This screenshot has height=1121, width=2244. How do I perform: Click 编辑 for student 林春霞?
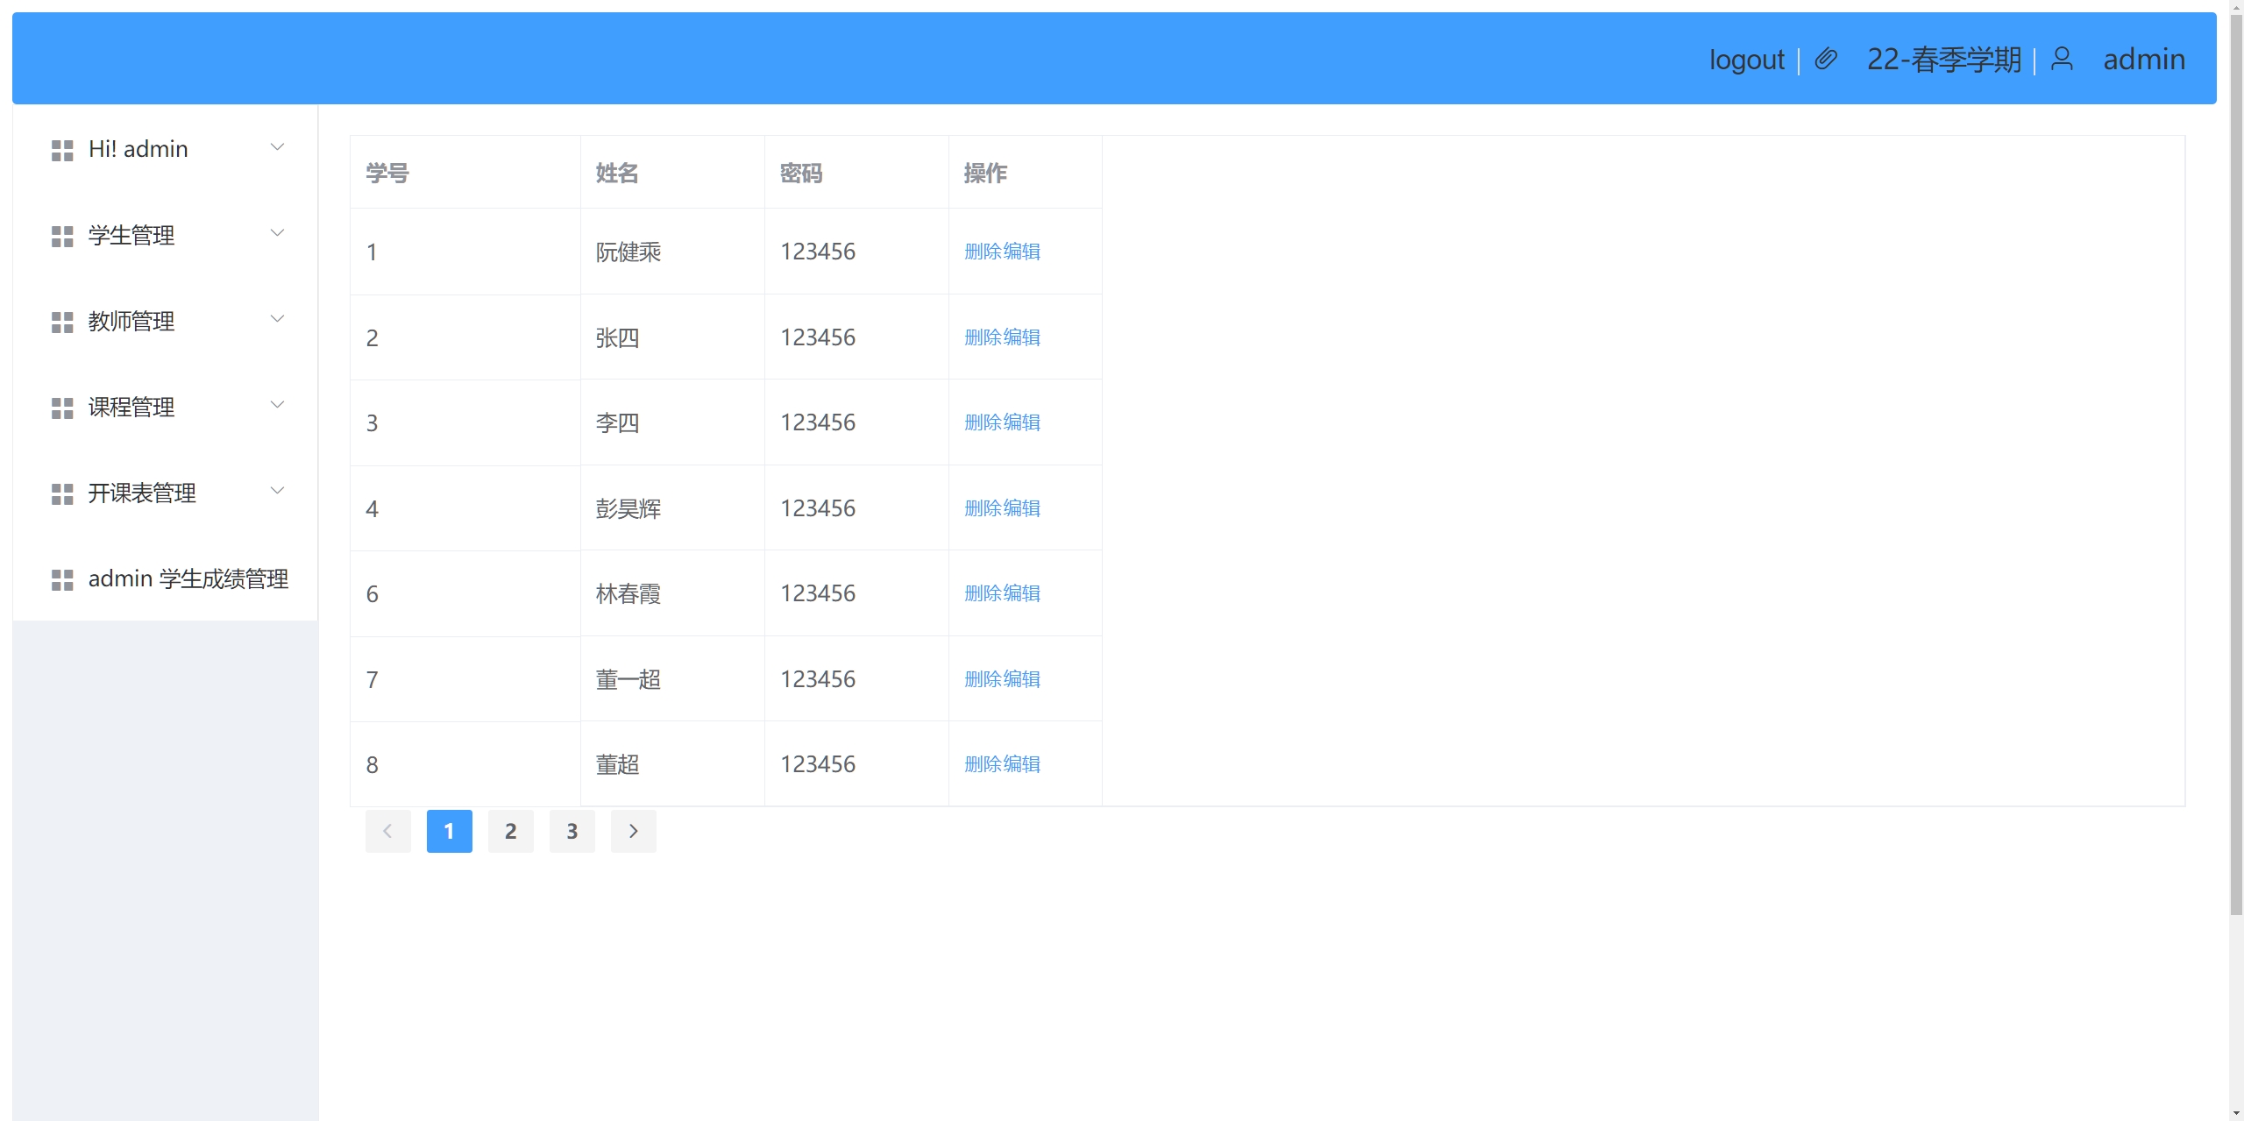[1022, 593]
